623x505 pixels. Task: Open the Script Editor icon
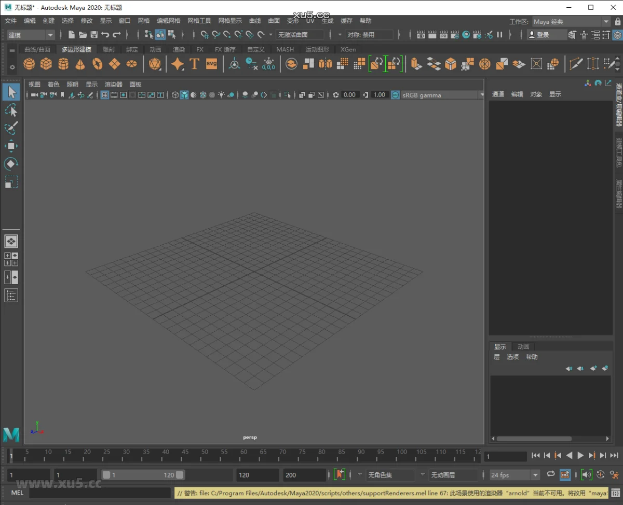pyautogui.click(x=615, y=493)
